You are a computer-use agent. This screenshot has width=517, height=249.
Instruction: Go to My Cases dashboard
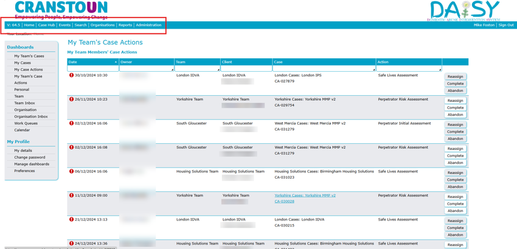23,63
